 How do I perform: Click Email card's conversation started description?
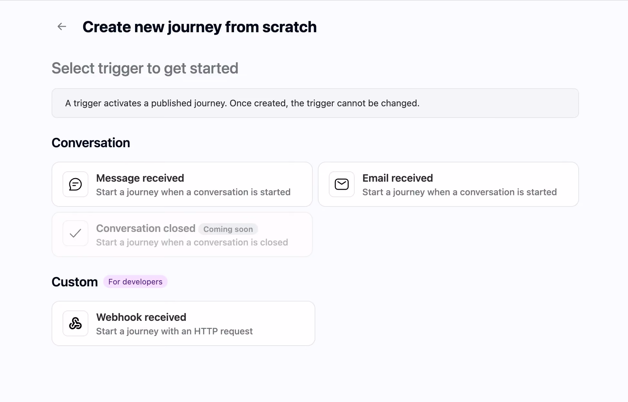(459, 192)
